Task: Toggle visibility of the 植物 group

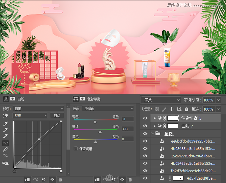Action: pyautogui.click(x=145, y=134)
